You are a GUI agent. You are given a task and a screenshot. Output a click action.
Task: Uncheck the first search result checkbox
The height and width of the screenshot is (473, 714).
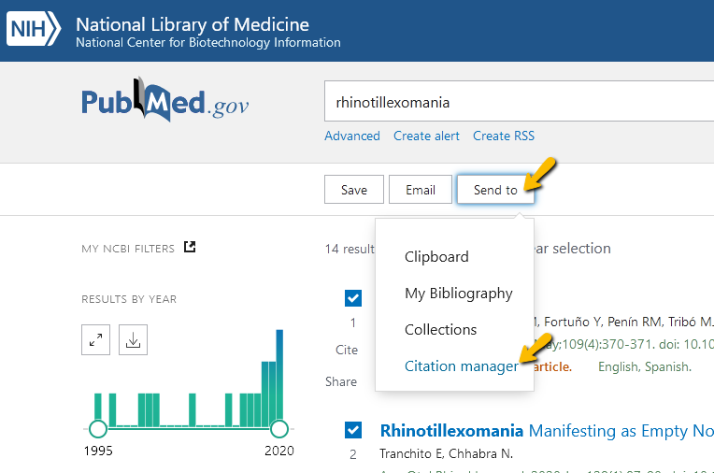click(353, 298)
